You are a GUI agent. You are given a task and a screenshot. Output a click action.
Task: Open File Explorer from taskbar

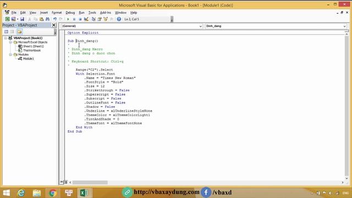pyautogui.click(x=37, y=193)
